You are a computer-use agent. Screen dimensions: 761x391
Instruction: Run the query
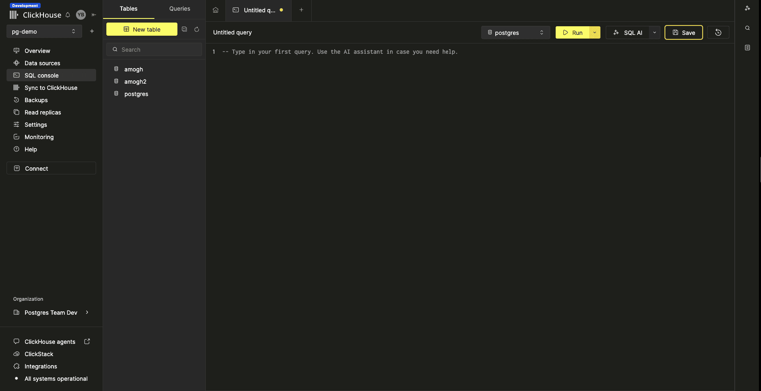(x=572, y=32)
